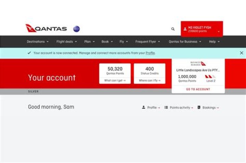Dismiss the account connected notification
246x163 pixels.
[242, 53]
